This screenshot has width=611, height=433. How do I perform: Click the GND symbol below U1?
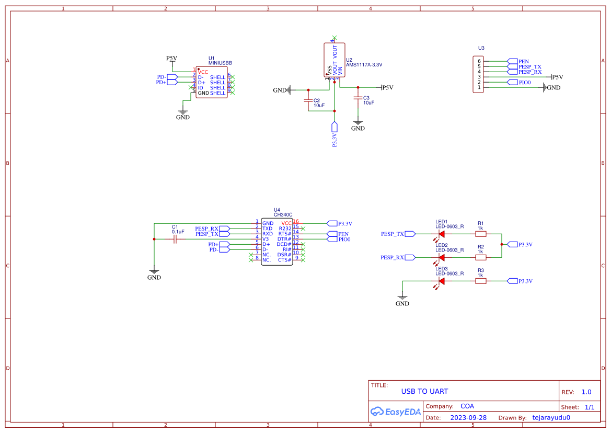click(x=182, y=110)
